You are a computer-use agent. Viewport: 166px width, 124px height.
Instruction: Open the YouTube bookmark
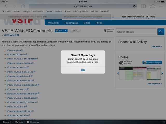[7, 11]
